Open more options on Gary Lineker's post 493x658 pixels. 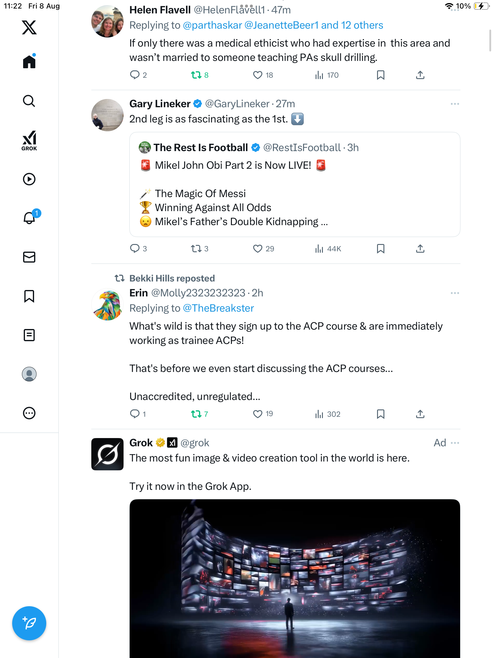point(455,104)
